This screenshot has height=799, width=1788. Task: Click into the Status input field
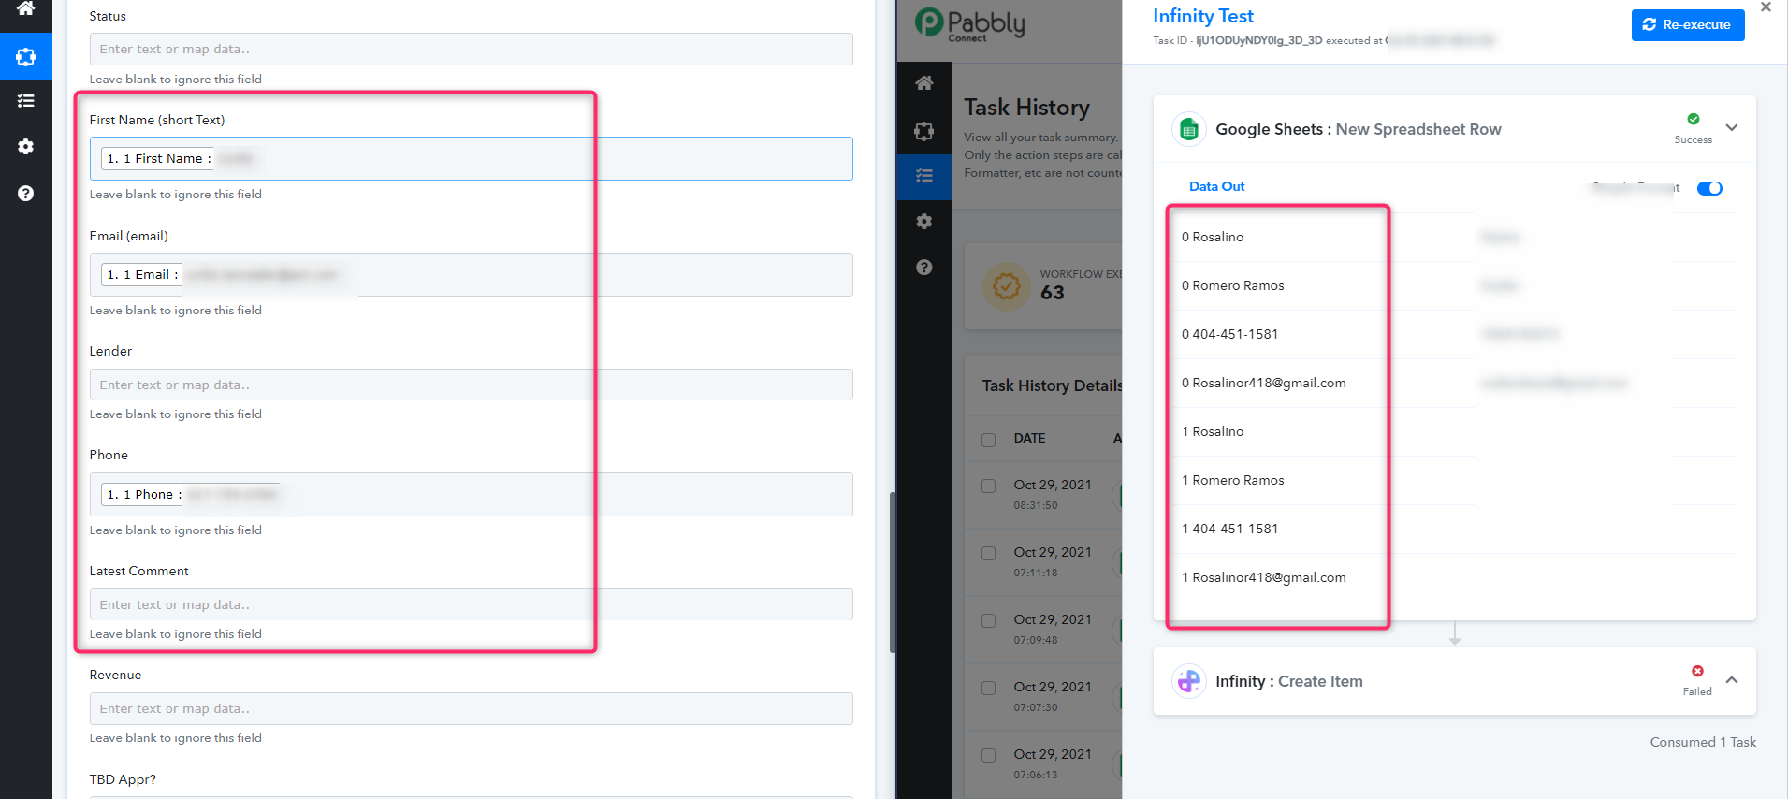472,50
